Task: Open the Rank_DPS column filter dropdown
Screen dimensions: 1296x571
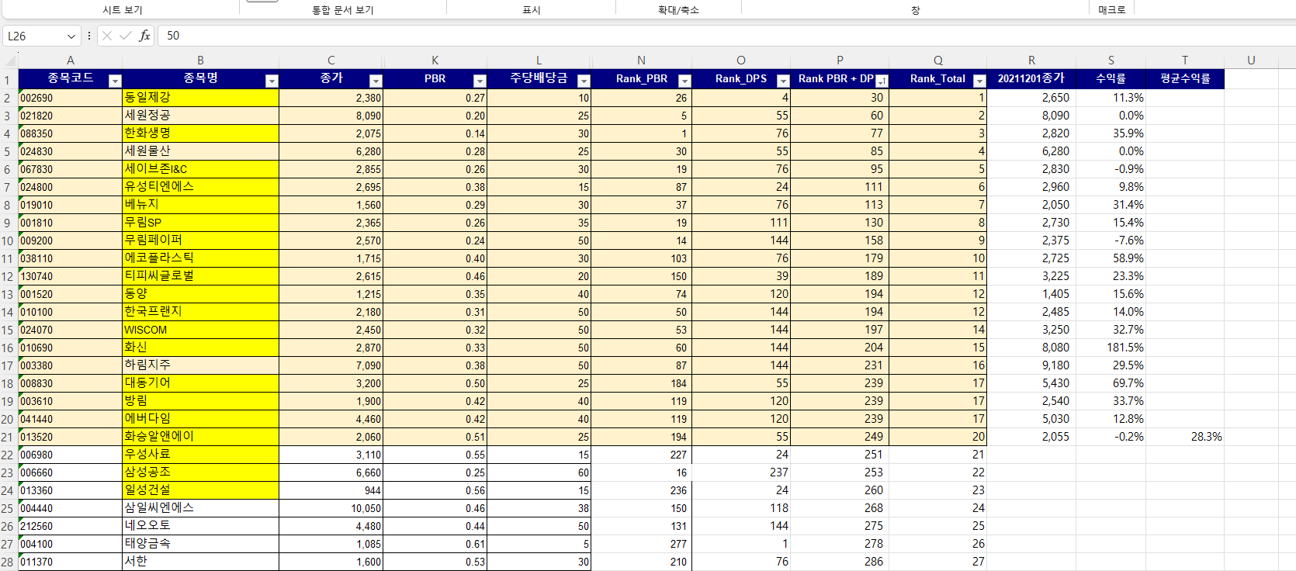Action: (783, 81)
